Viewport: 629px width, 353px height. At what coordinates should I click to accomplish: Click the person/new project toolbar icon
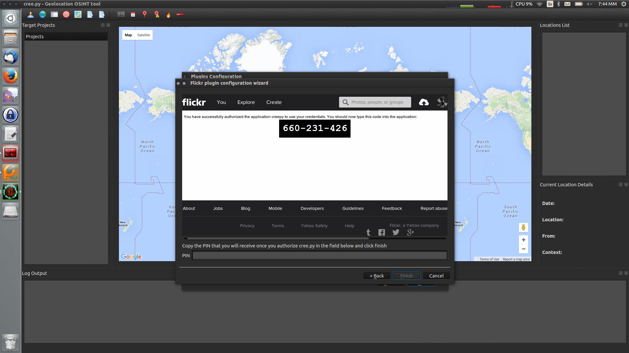pos(30,14)
